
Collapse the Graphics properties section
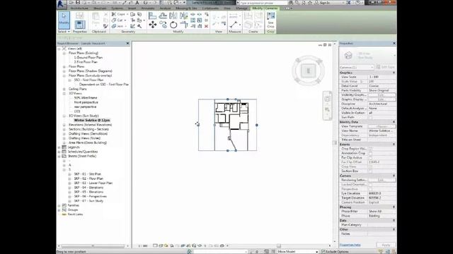tap(394, 73)
